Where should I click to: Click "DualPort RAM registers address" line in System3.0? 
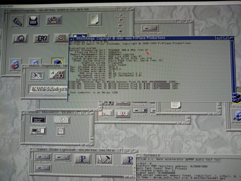click(172, 166)
